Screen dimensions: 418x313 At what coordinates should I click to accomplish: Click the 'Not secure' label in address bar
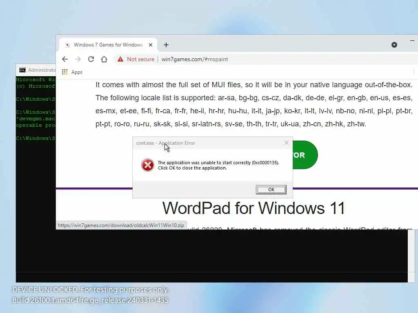140,59
